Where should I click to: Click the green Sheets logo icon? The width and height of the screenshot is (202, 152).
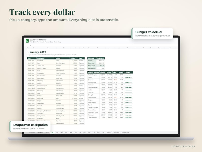[27, 41]
